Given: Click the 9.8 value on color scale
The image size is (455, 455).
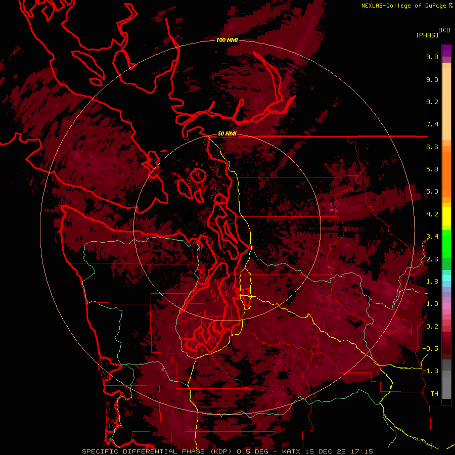Looking at the screenshot, I should point(432,57).
